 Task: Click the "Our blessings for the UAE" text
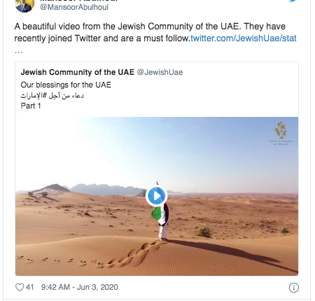click(66, 85)
